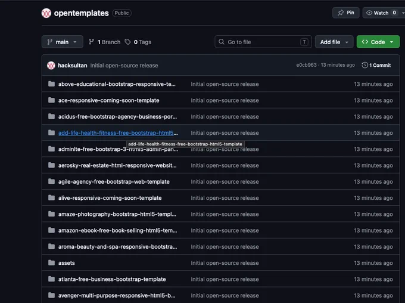The height and width of the screenshot is (303, 405).
Task: Open the main branch dropdown
Action: (63, 42)
